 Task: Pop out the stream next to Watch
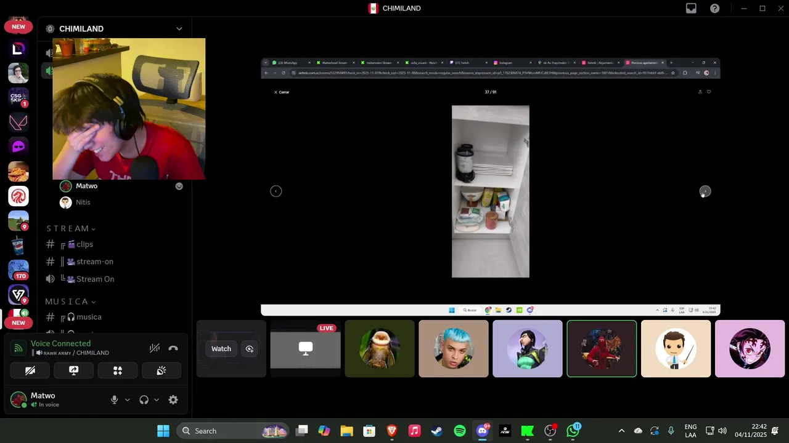point(249,349)
